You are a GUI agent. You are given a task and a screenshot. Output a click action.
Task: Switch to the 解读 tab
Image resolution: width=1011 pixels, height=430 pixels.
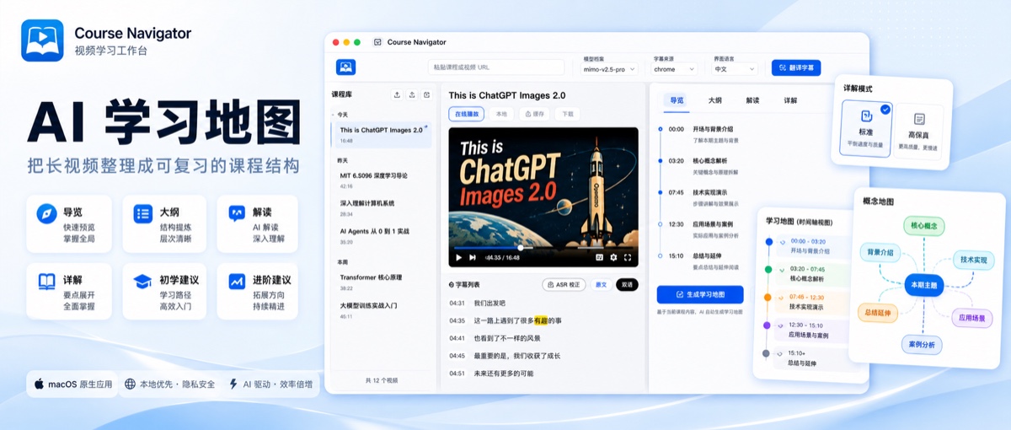752,100
